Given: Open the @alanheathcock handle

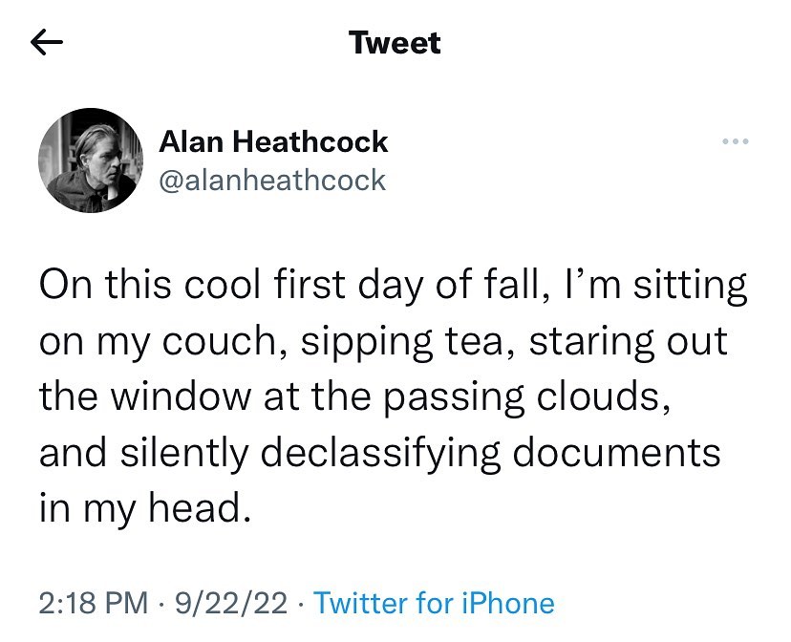Looking at the screenshot, I should click(272, 180).
